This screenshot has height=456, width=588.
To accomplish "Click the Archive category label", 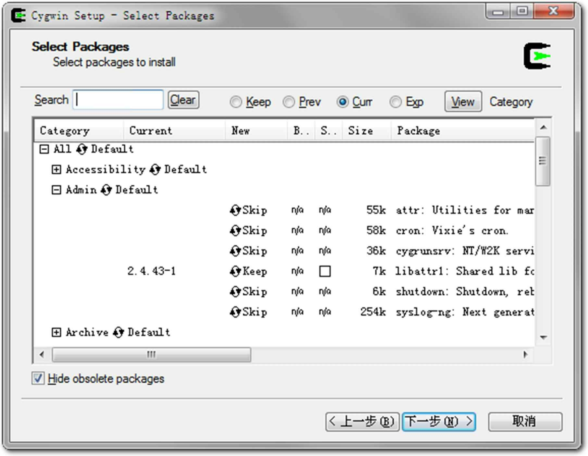I will coord(87,332).
